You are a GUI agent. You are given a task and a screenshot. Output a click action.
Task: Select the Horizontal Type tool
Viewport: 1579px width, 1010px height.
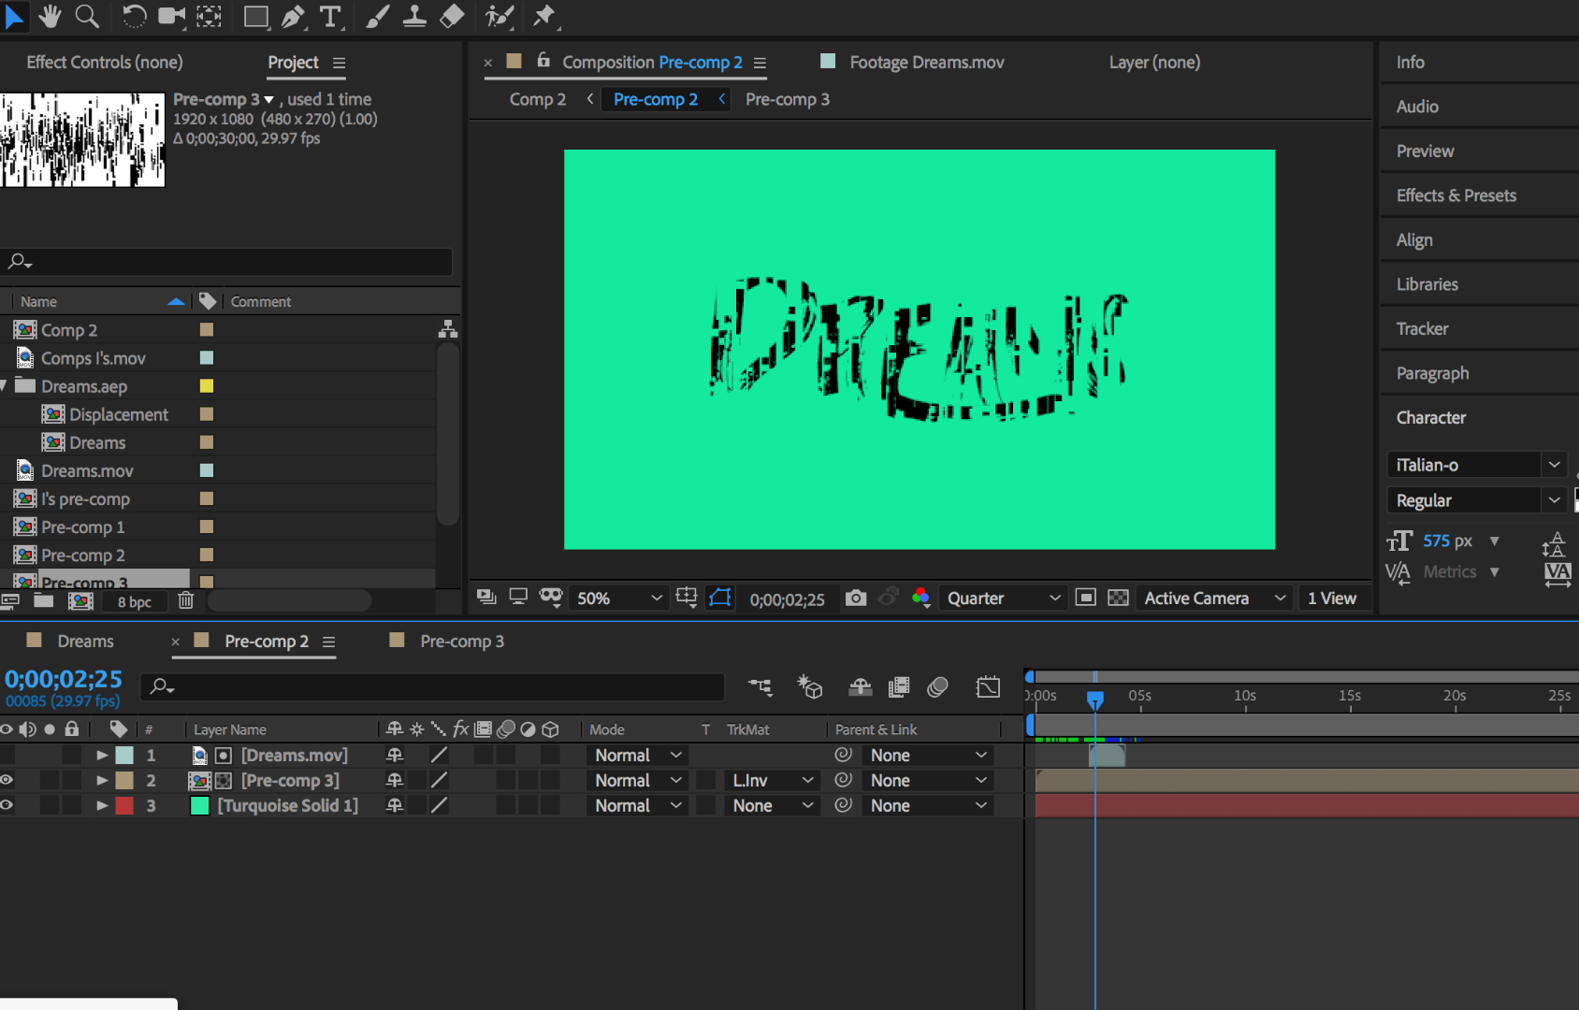click(x=330, y=16)
